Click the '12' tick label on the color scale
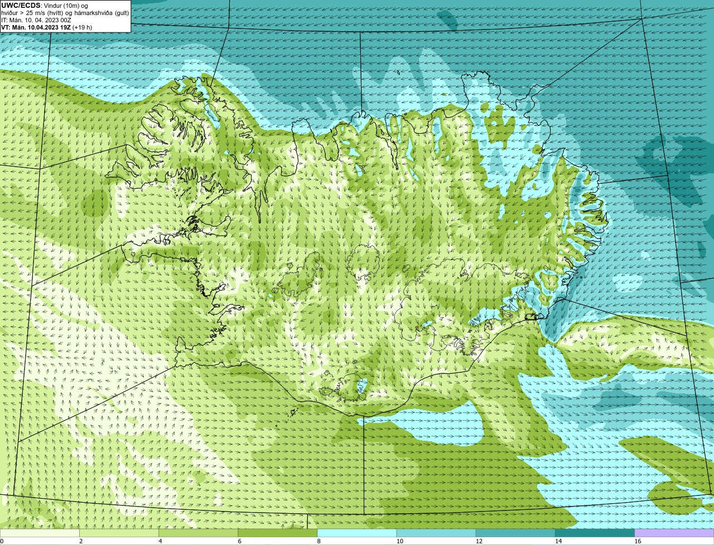714x545 pixels. click(479, 541)
